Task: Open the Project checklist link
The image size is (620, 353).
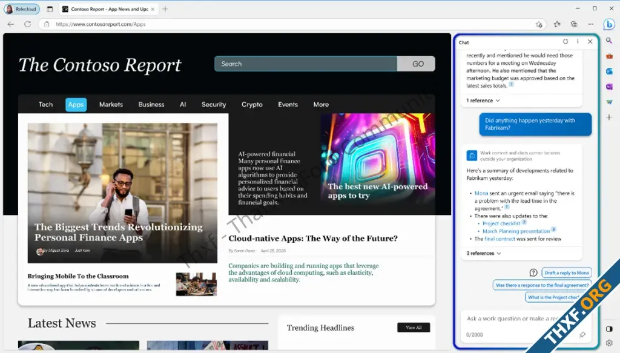Action: pos(501,224)
